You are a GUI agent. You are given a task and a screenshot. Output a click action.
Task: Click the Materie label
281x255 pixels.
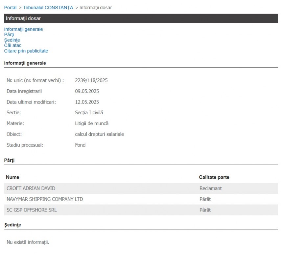tap(15, 123)
